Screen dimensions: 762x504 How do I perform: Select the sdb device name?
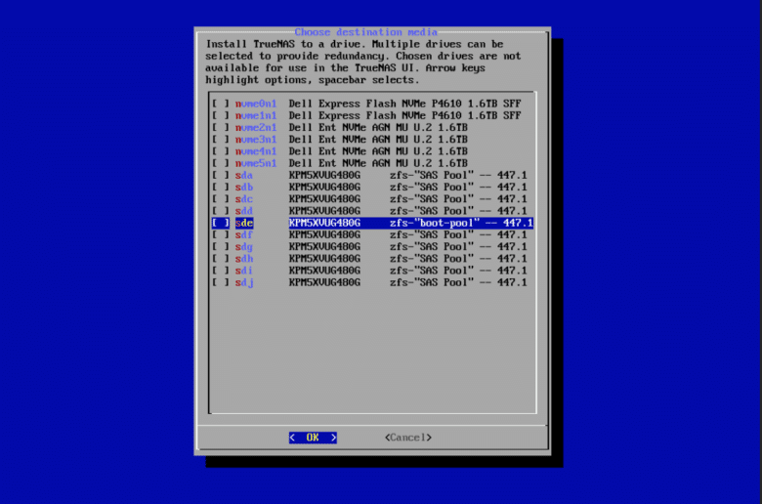244,188
